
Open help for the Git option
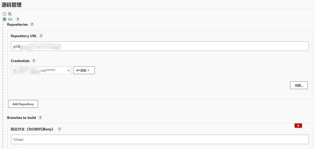tap(17, 19)
